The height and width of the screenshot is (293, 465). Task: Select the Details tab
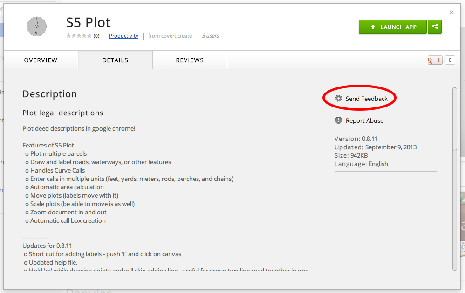pos(115,60)
